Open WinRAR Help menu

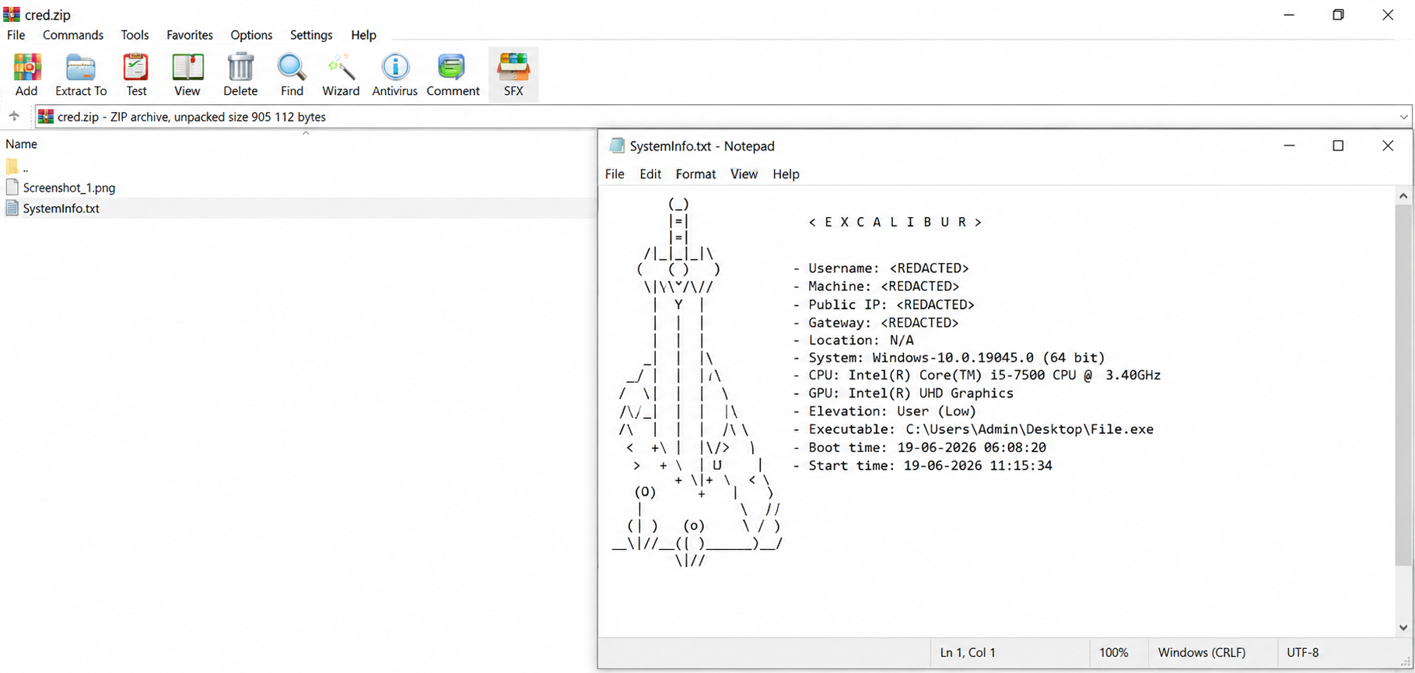point(363,35)
